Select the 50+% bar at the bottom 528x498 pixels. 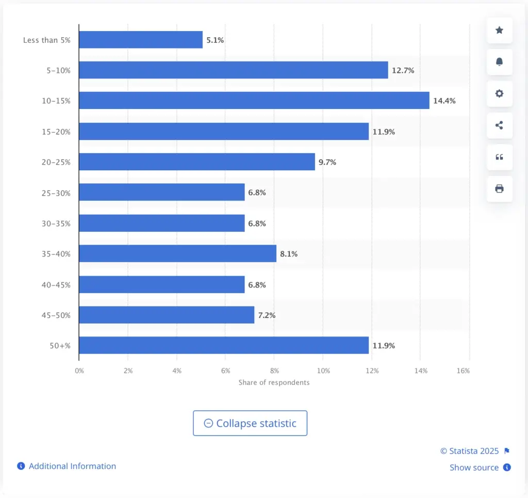[x=222, y=346]
